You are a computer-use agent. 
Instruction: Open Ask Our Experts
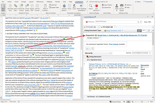click(122, 8)
